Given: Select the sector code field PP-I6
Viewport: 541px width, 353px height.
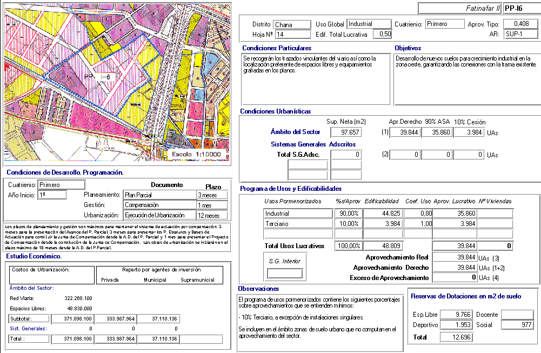Looking at the screenshot, I should coord(520,9).
